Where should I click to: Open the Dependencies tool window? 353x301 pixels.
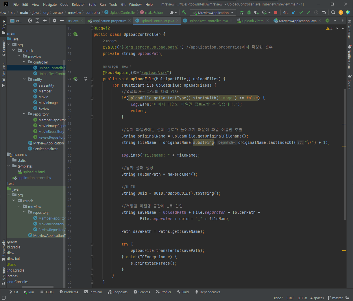(x=207, y=292)
